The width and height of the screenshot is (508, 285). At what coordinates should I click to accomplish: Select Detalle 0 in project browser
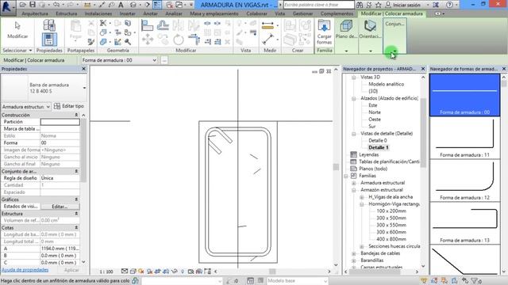(x=378, y=141)
